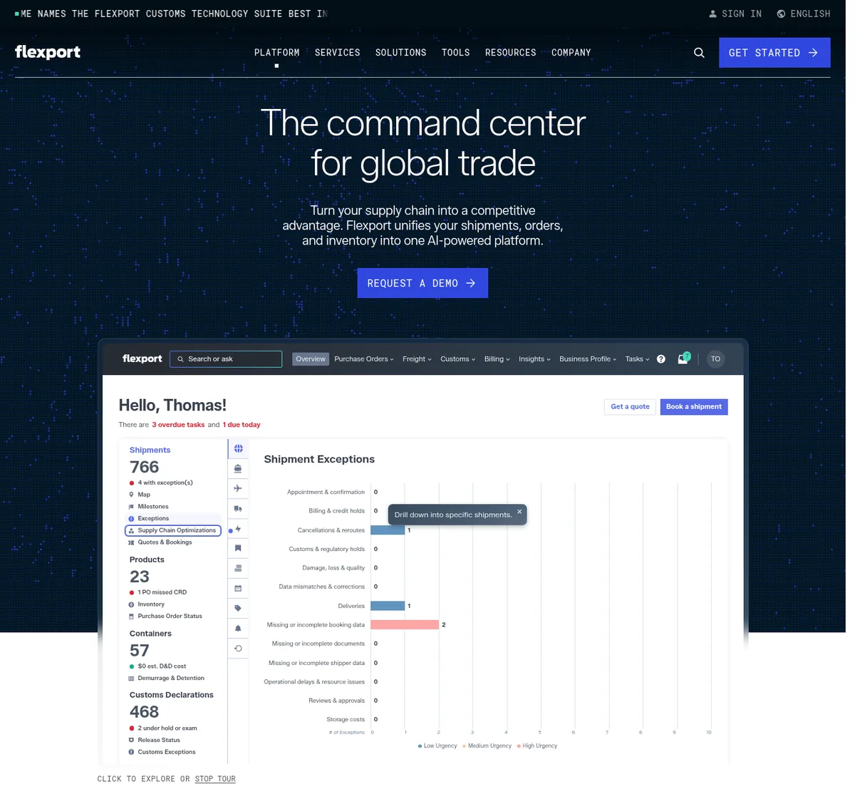The image size is (855, 789).
Task: Click the Search or ask field
Action: 226,359
